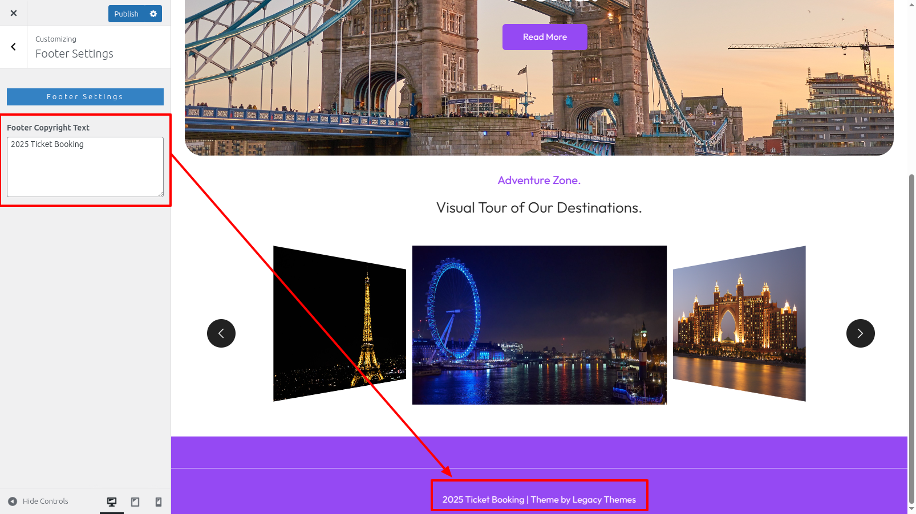916x514 pixels.
Task: Select the Atlantis hotel image
Action: point(739,324)
